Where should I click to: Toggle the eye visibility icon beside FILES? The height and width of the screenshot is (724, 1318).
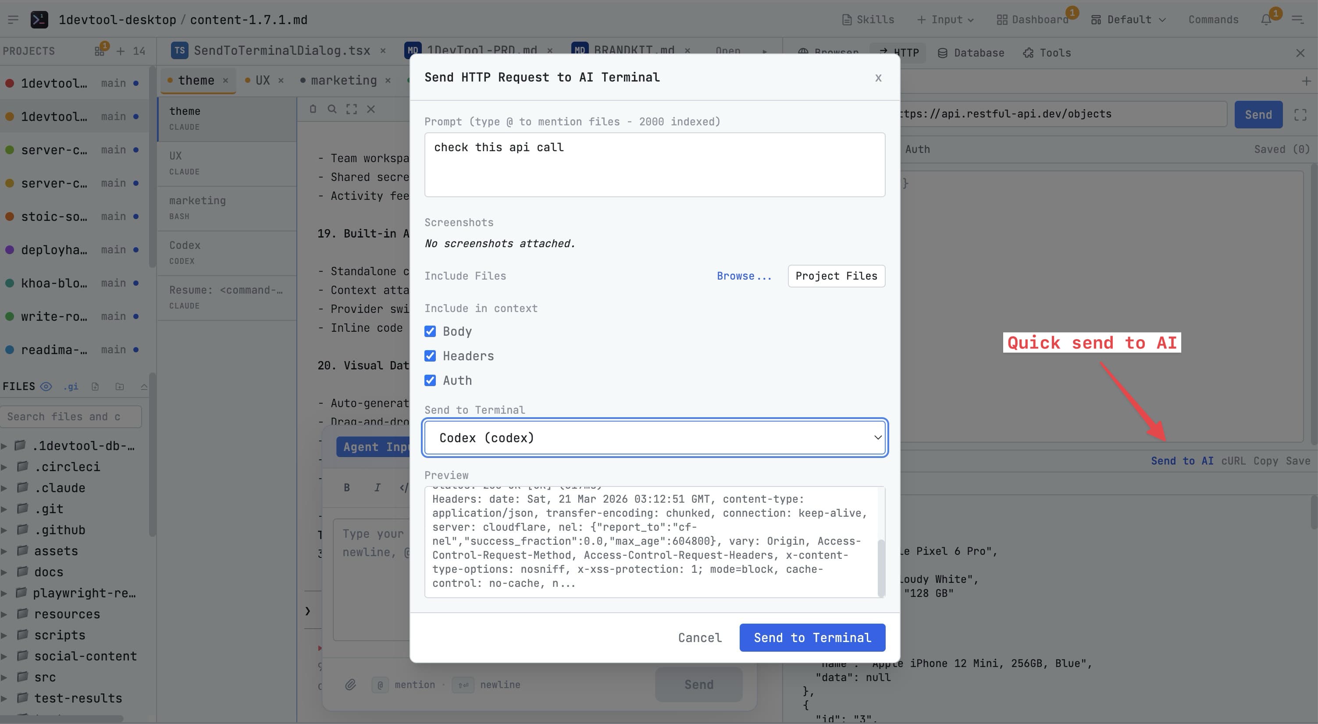tap(46, 387)
